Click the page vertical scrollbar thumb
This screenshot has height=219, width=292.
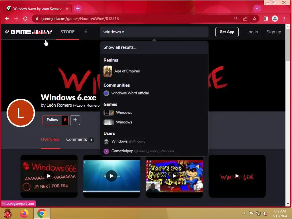coord(288,45)
